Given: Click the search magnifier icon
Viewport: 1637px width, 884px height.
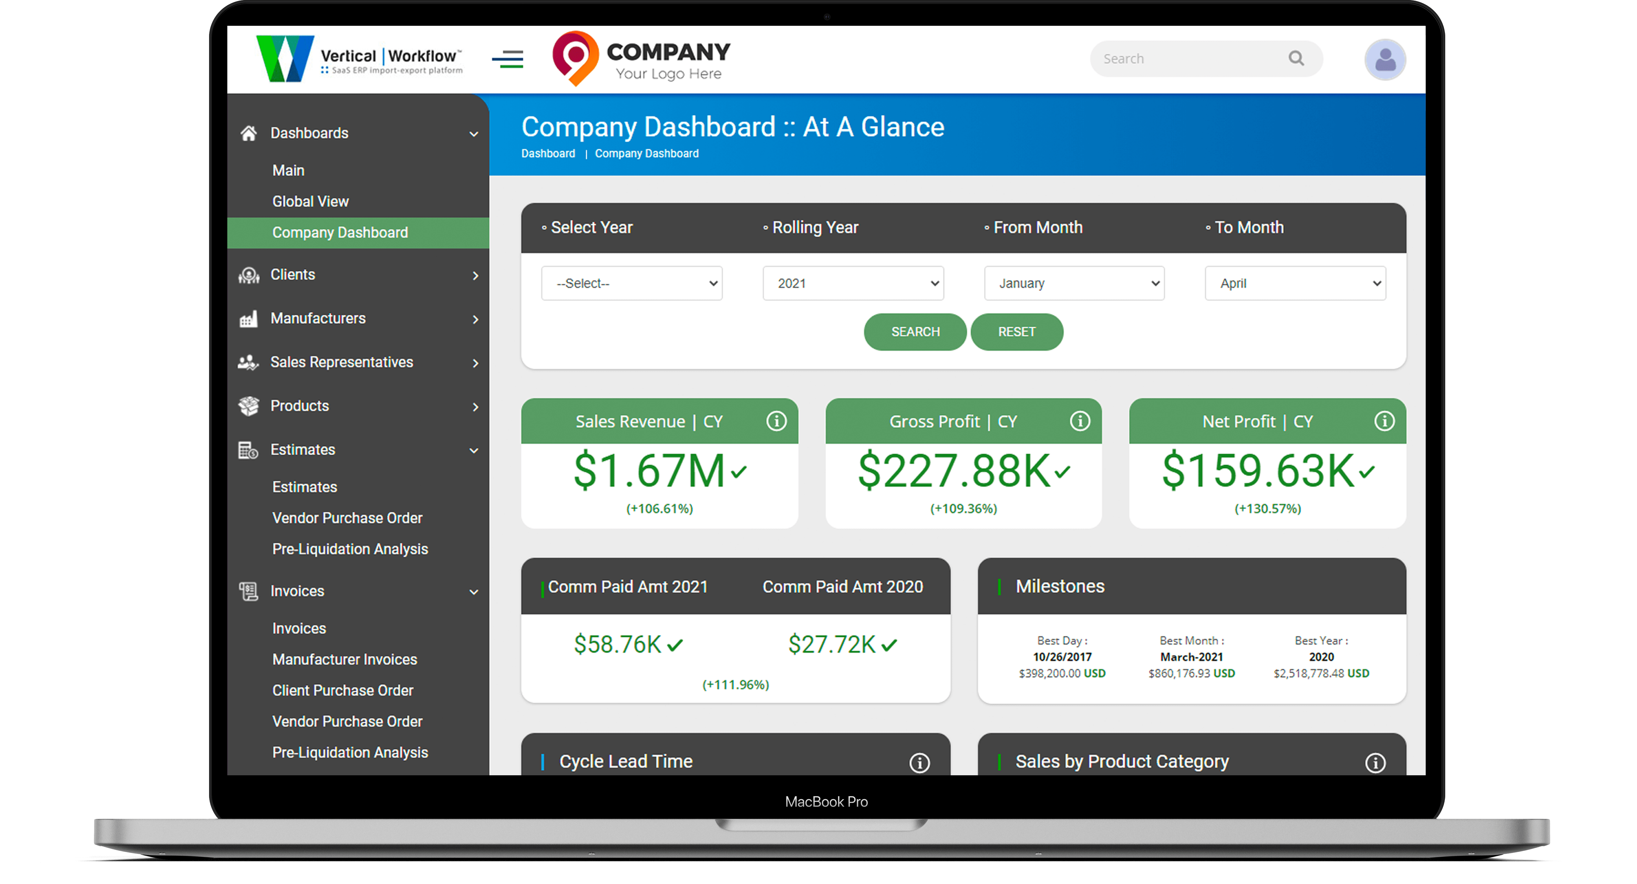Looking at the screenshot, I should coord(1296,58).
